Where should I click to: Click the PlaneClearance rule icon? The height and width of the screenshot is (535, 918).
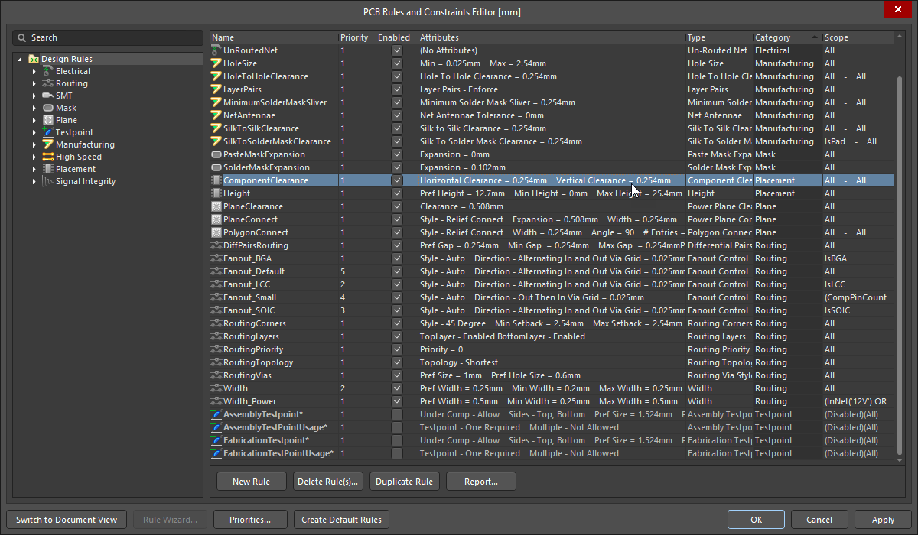(x=216, y=206)
